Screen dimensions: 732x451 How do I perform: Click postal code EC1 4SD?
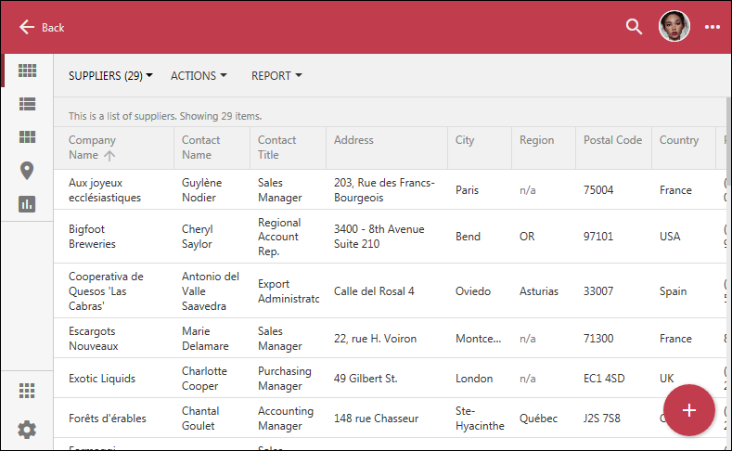coord(604,379)
